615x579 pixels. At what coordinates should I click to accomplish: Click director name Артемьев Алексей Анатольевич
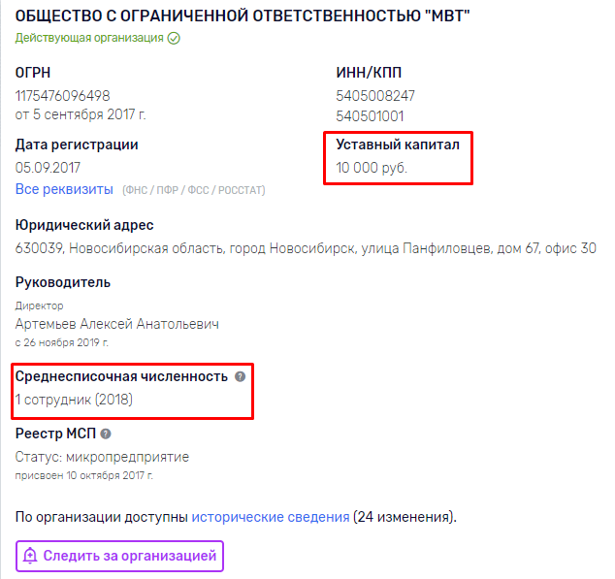point(116,324)
